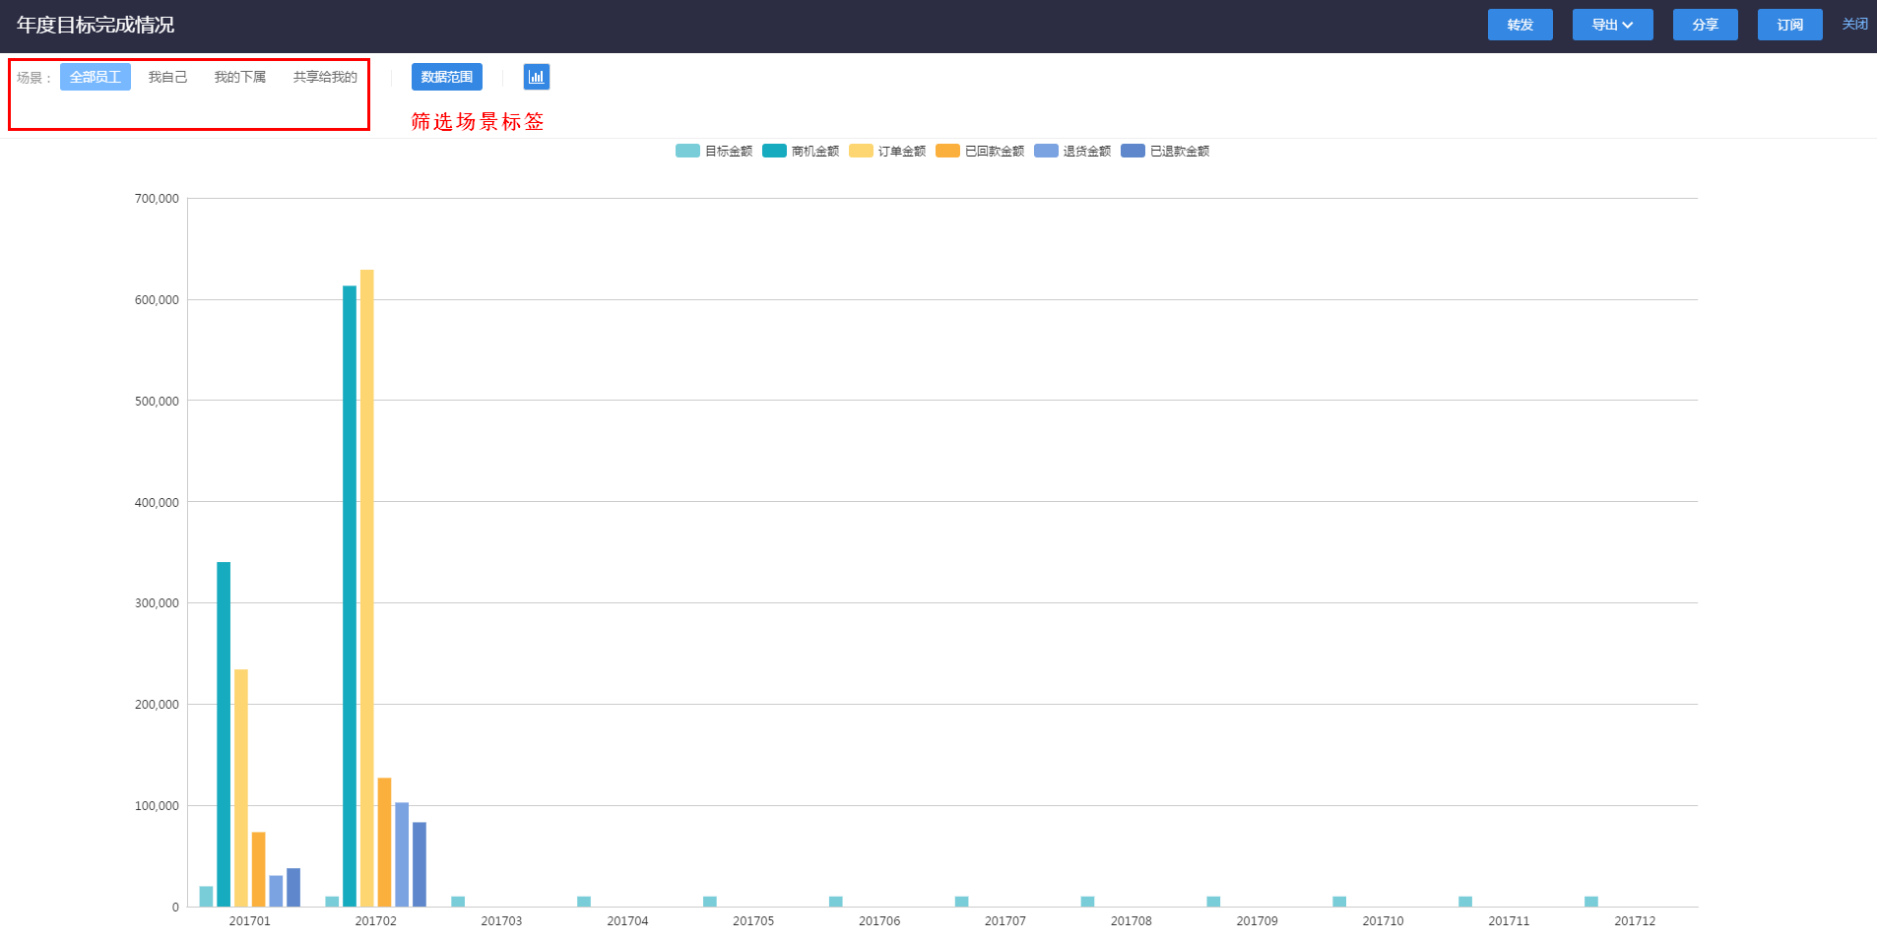Switch to the 我的下属 scene
The image size is (1877, 941).
pos(240,77)
